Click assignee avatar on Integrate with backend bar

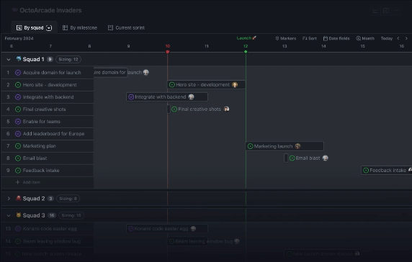(192, 97)
